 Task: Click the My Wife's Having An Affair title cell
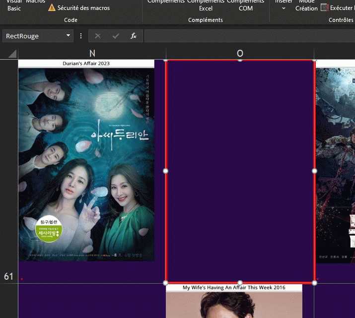[234, 288]
